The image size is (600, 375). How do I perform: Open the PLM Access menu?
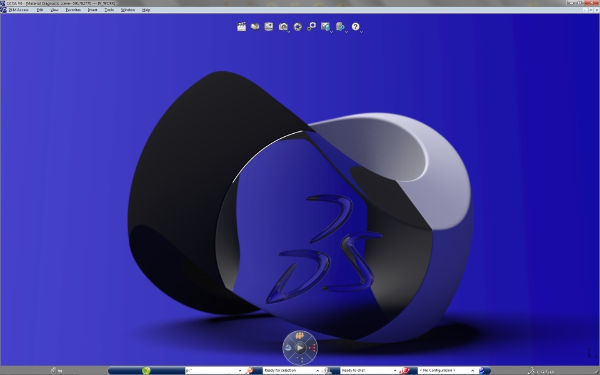[18, 10]
